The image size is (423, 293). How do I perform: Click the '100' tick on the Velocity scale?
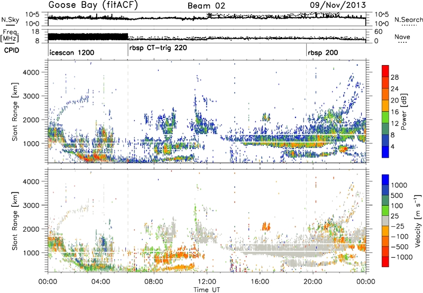click(x=397, y=206)
